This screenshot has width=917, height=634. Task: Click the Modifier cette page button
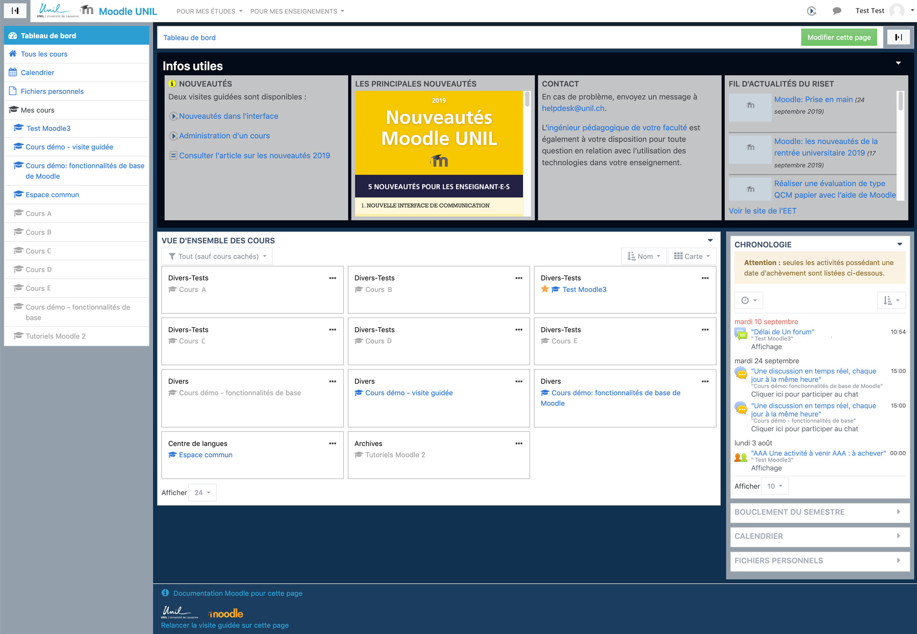click(839, 37)
